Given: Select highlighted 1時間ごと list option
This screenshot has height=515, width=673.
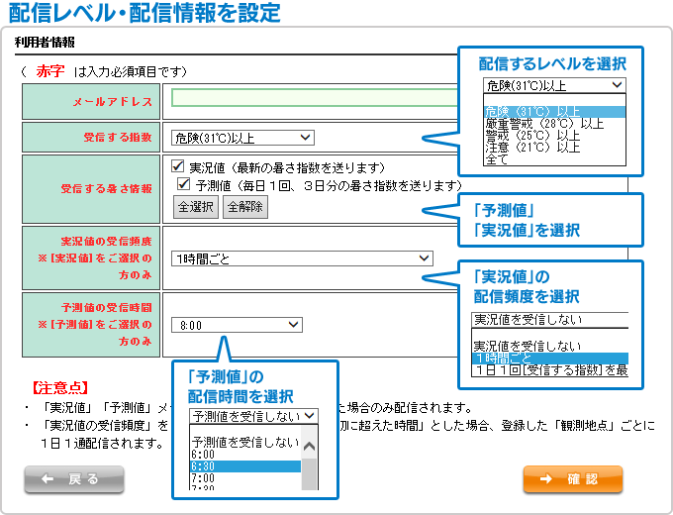Looking at the screenshot, I should coord(550,359).
